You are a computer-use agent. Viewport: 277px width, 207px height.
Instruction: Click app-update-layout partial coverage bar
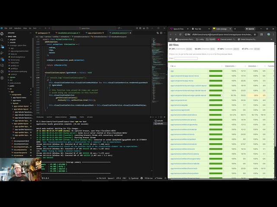coord(216,95)
